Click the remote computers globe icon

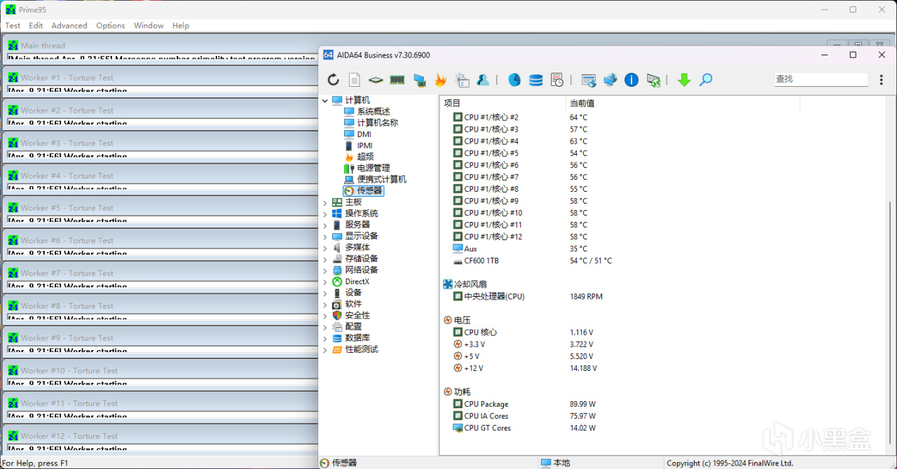(x=610, y=80)
